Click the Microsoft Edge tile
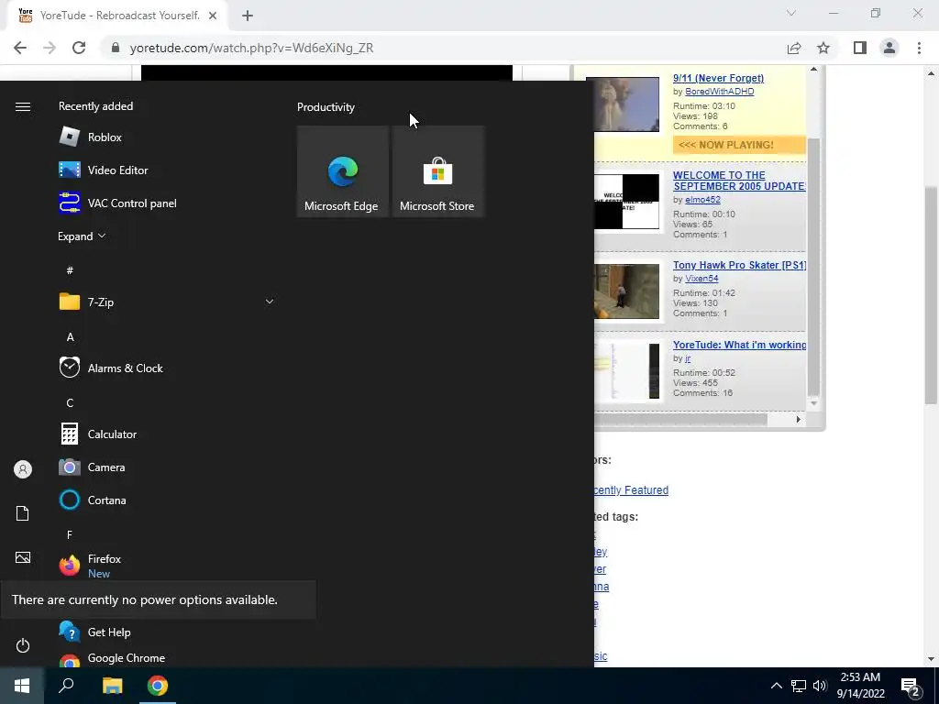The image size is (939, 704). [343, 171]
